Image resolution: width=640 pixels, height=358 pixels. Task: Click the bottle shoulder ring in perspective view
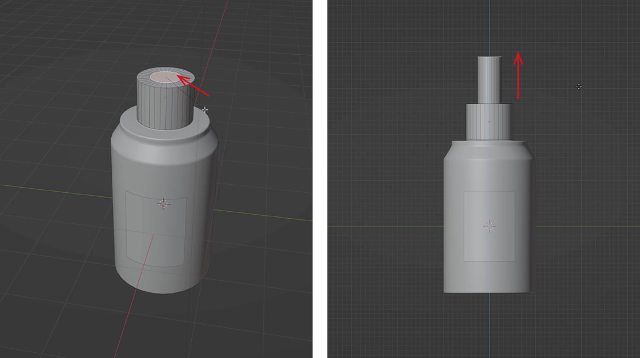pos(165,124)
